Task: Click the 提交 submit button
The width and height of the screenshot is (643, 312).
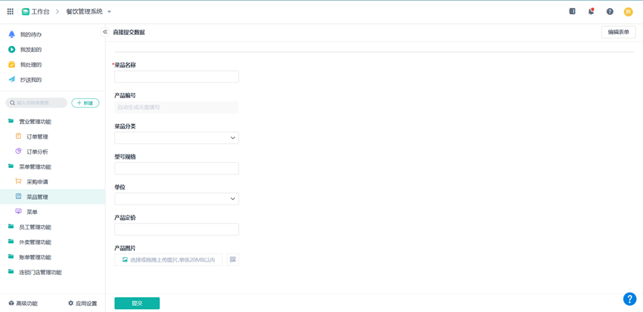Action: point(137,303)
